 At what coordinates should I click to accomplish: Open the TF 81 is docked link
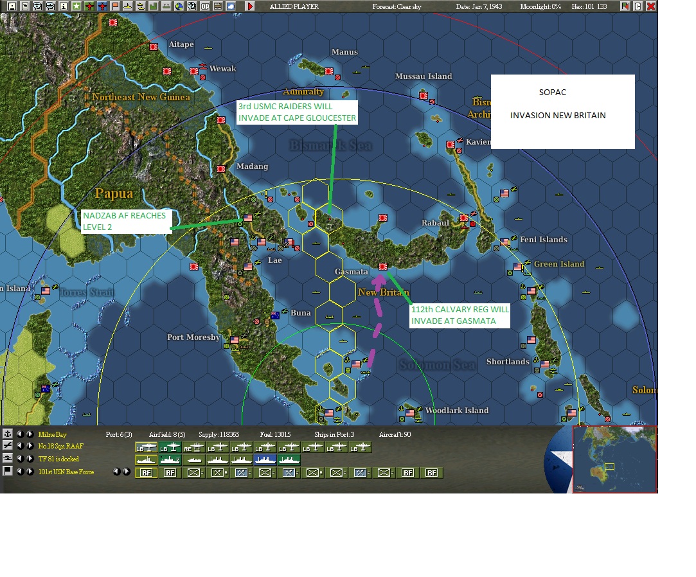58,459
